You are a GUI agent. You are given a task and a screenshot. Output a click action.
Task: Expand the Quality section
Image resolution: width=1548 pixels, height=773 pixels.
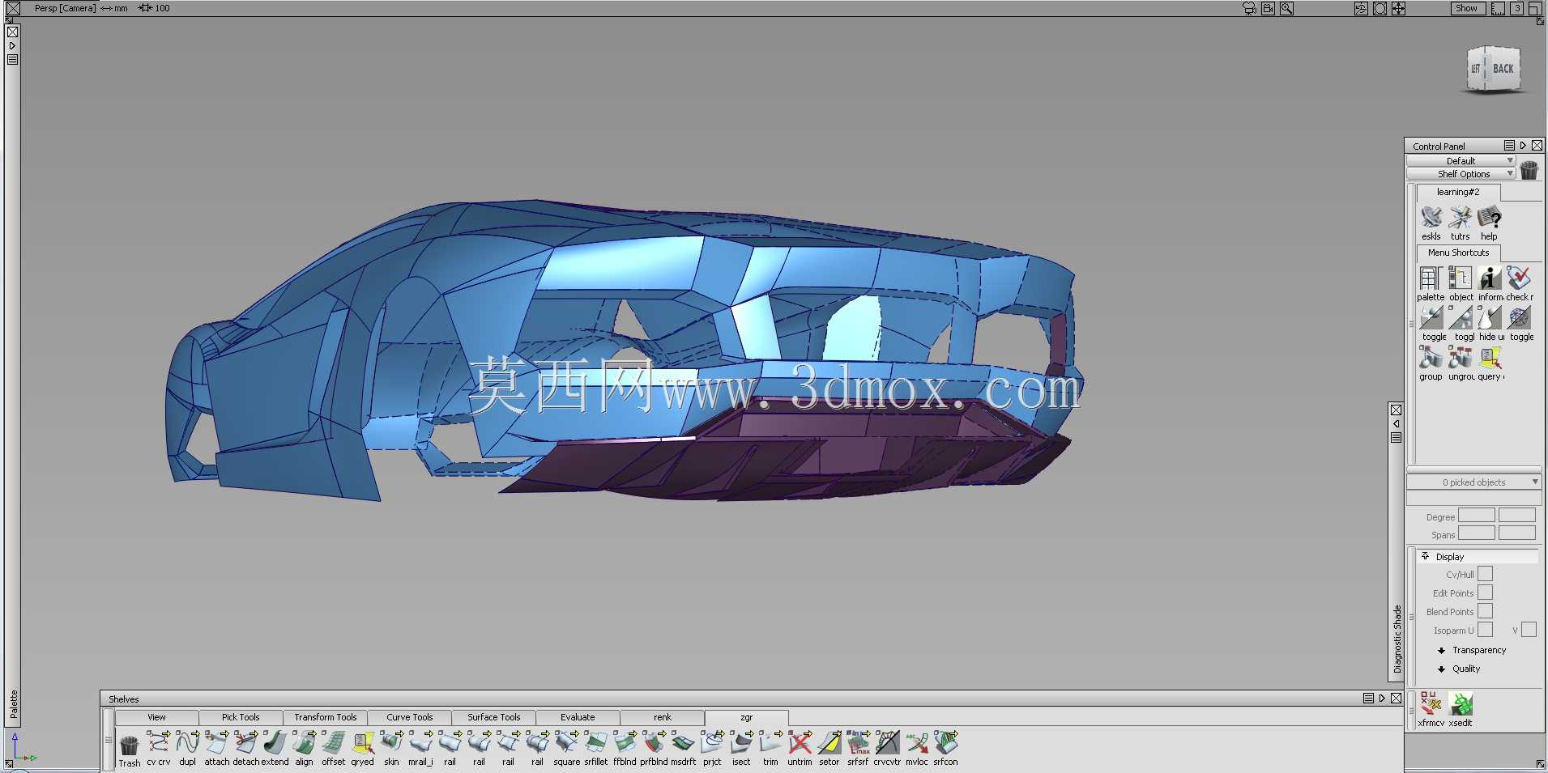pos(1442,669)
